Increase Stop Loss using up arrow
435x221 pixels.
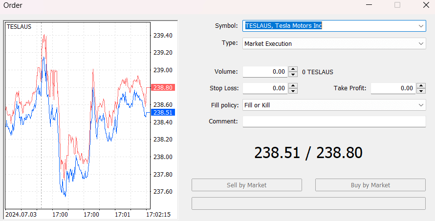pos(293,86)
